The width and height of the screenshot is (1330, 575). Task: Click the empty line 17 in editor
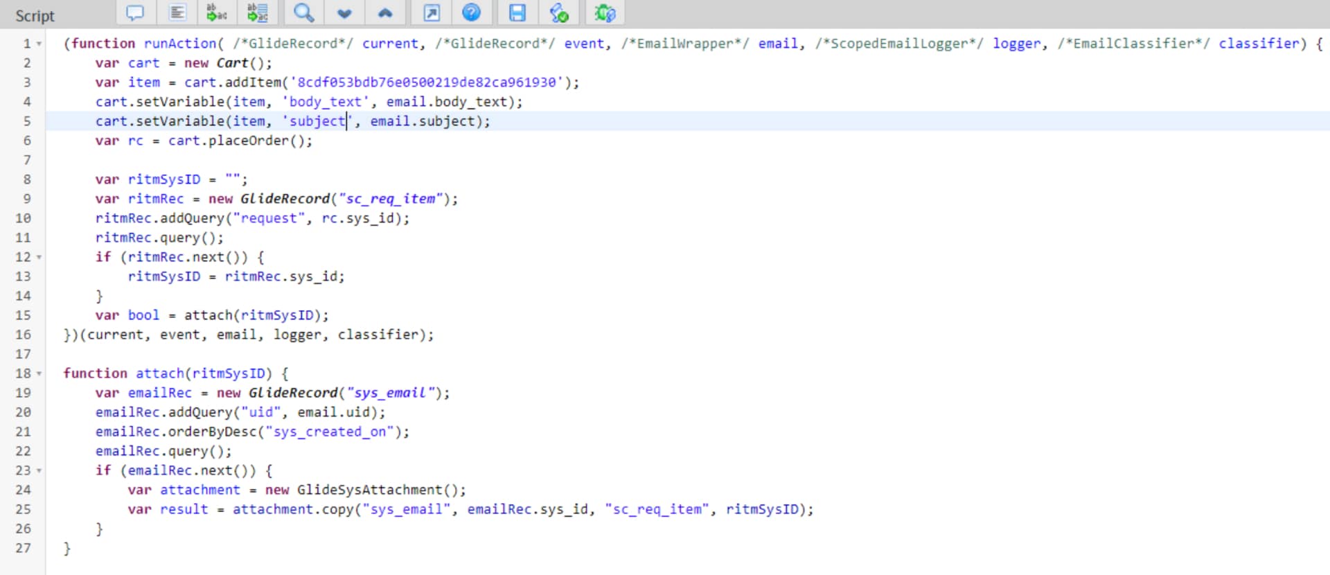[687, 354]
